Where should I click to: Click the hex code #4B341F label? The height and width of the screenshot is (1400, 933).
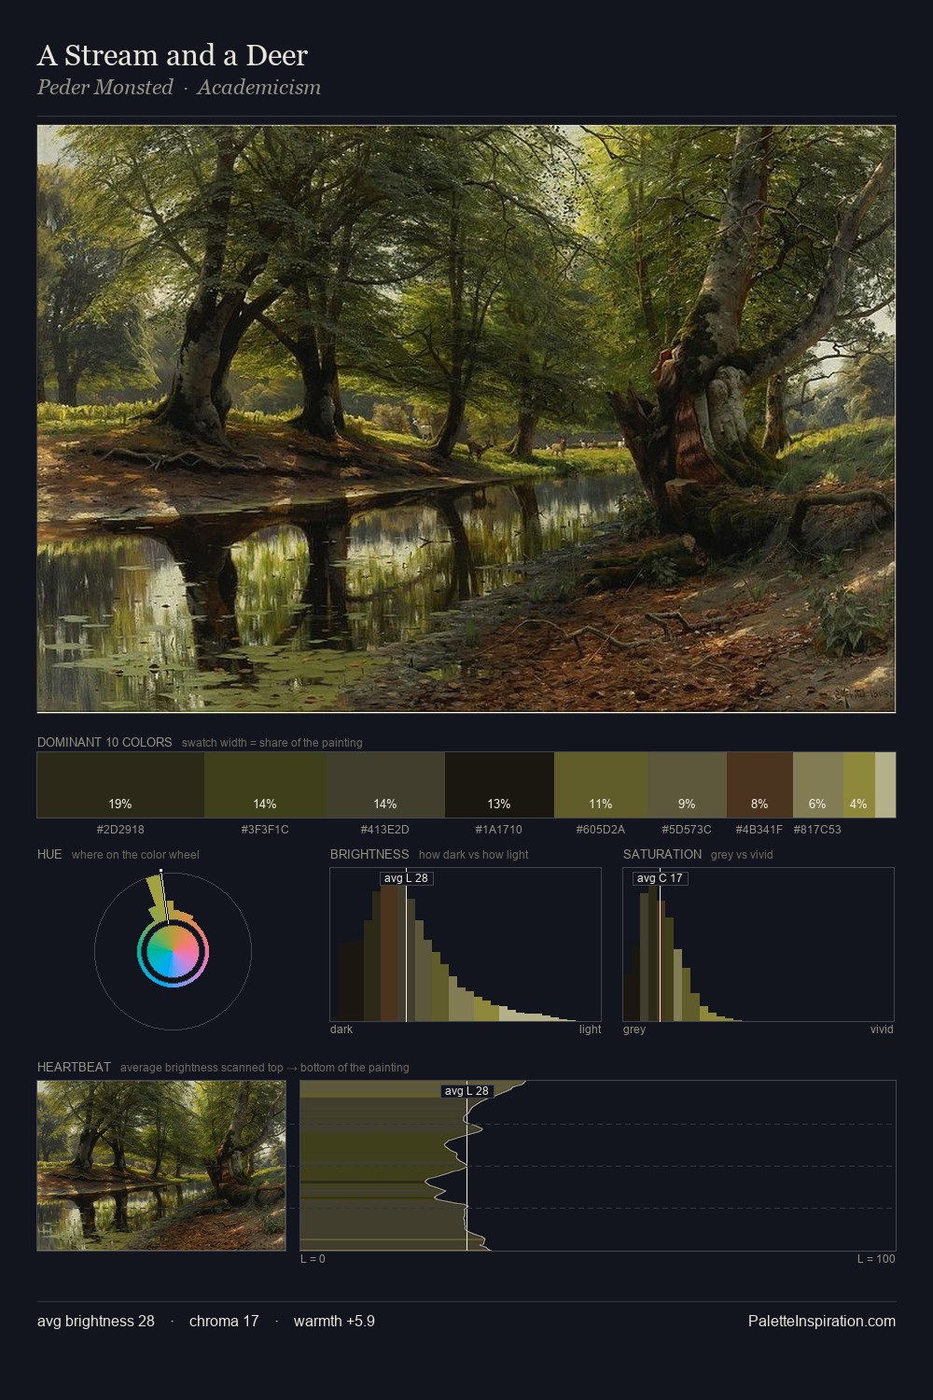(759, 829)
